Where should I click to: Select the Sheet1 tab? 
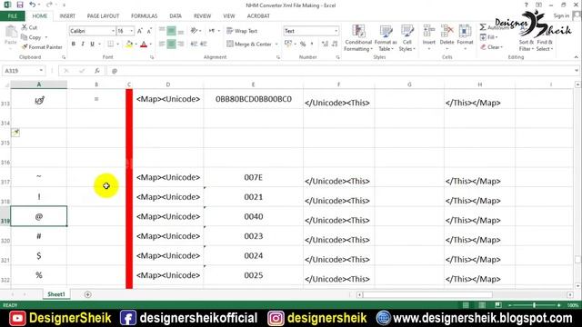56,294
